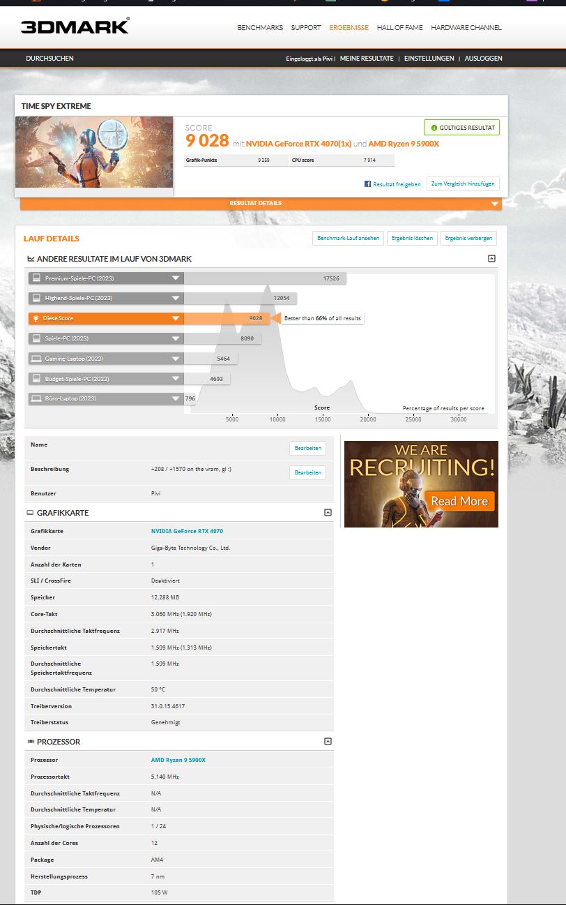The width and height of the screenshot is (566, 905).
Task: Click Core-Takt value 3.060 MHz (1.920 MHz)
Action: (x=181, y=614)
